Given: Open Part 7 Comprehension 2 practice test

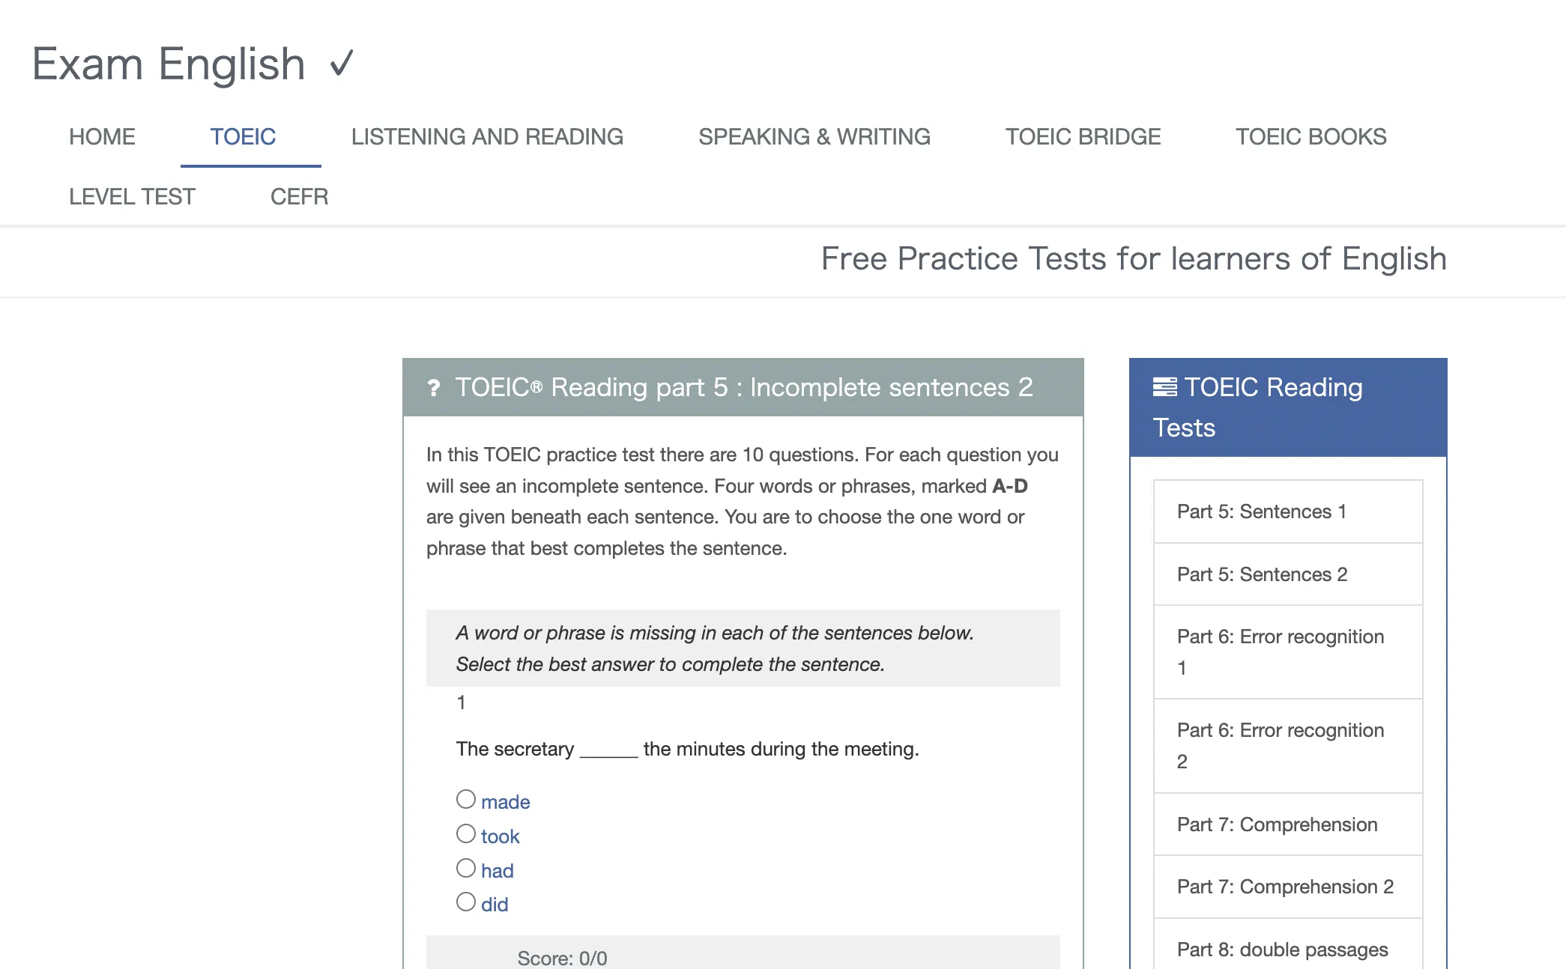Looking at the screenshot, I should pyautogui.click(x=1284, y=887).
